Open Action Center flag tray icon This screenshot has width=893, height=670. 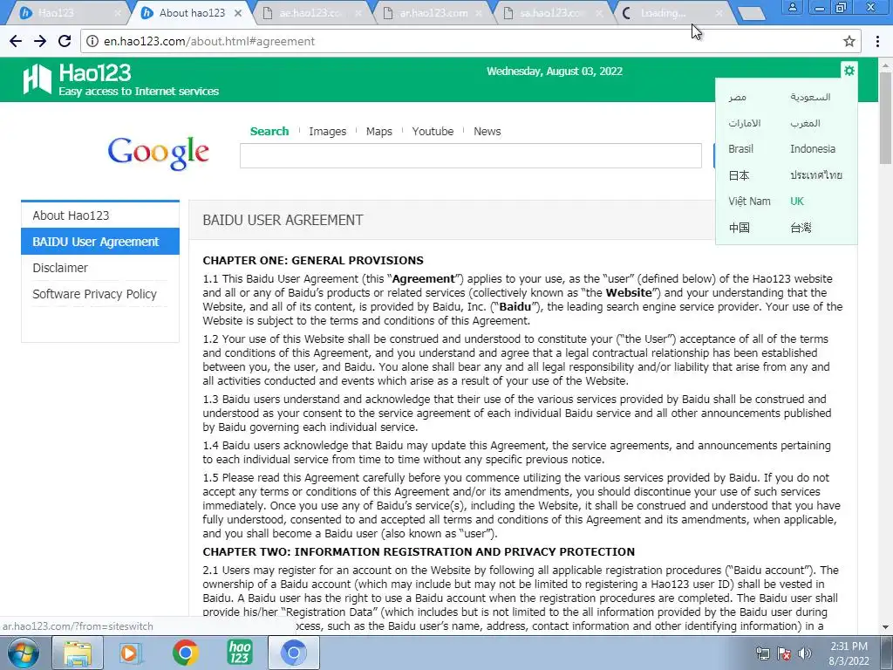pos(784,653)
